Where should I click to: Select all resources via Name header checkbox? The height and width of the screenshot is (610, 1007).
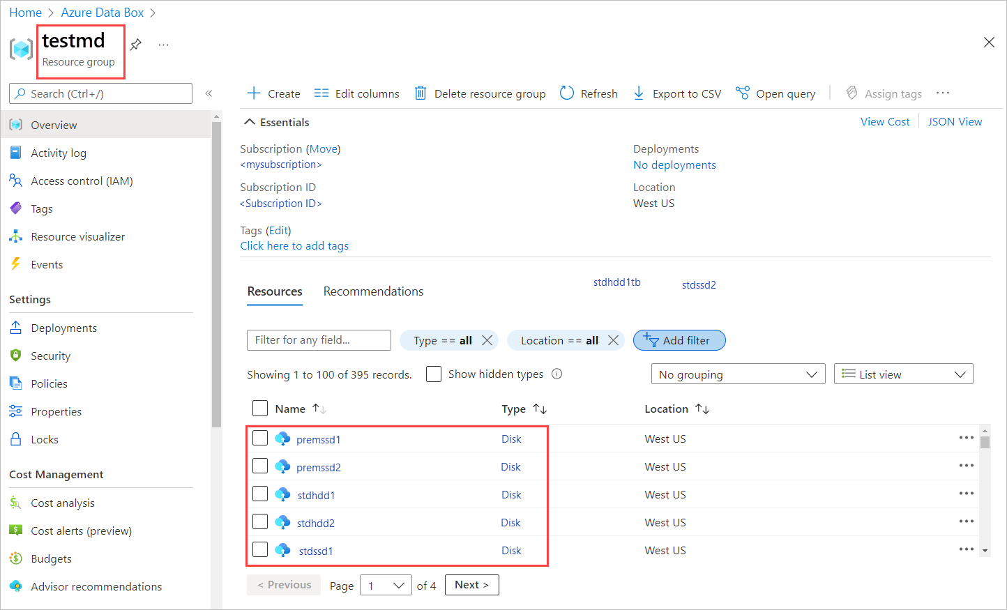tap(260, 408)
